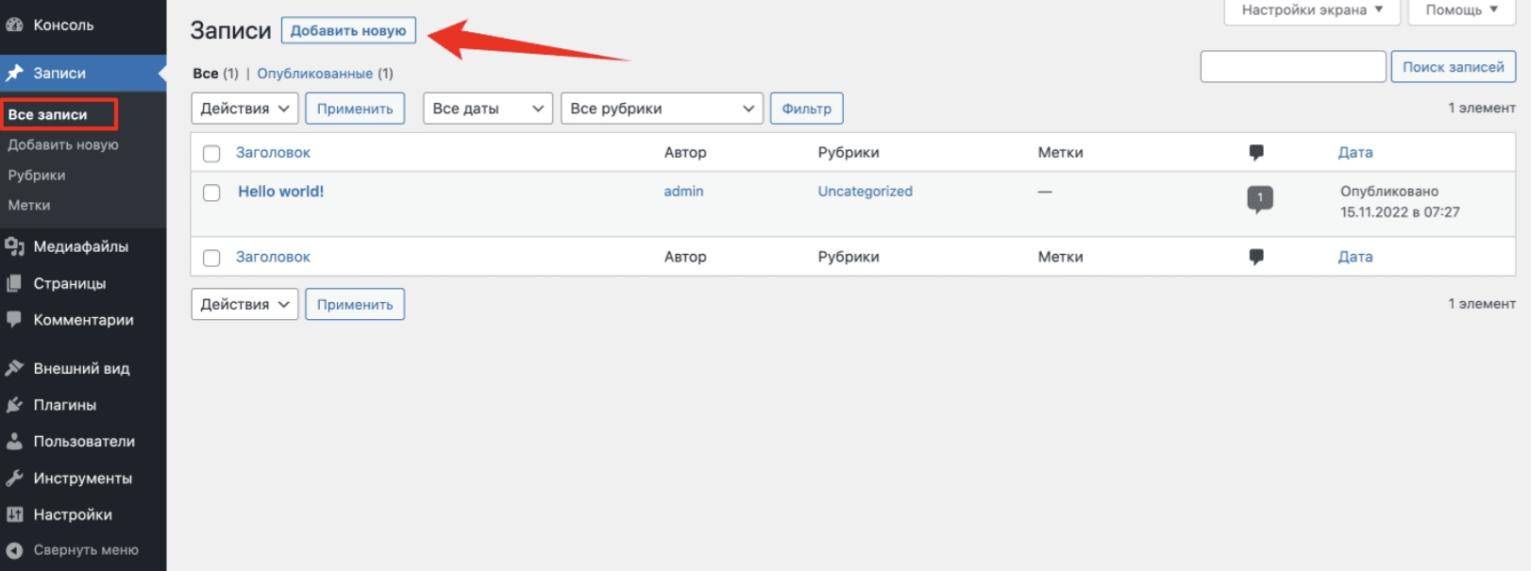
Task: Expand the top Действия bulk actions dropdown
Action: (x=244, y=109)
